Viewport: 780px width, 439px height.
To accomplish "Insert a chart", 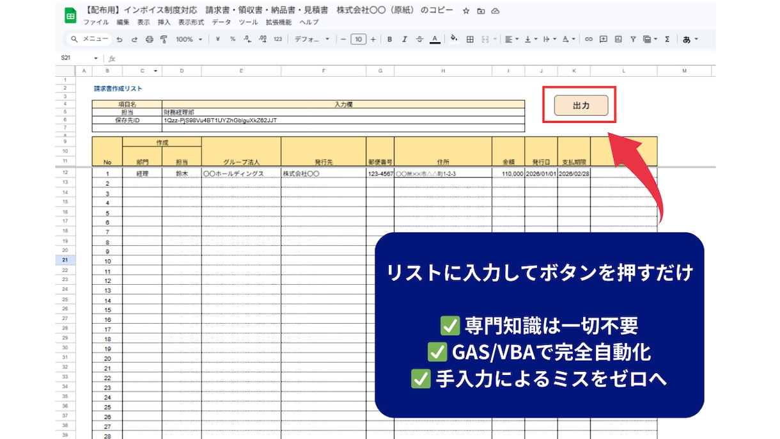I will tap(618, 39).
